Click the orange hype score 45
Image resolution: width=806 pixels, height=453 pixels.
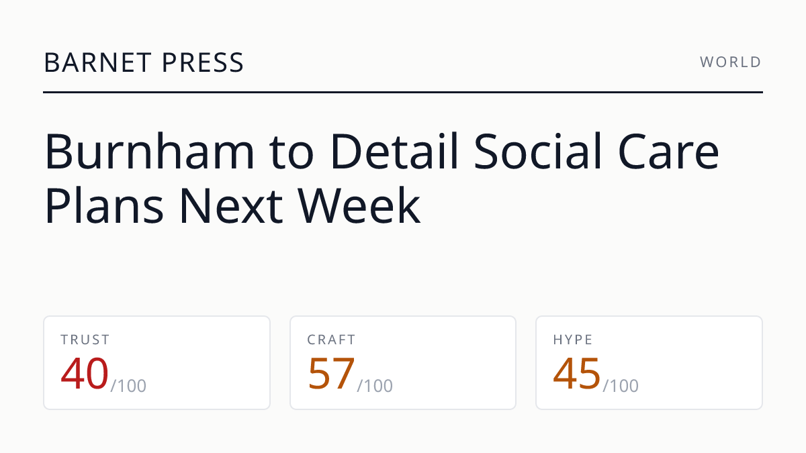[x=577, y=374]
